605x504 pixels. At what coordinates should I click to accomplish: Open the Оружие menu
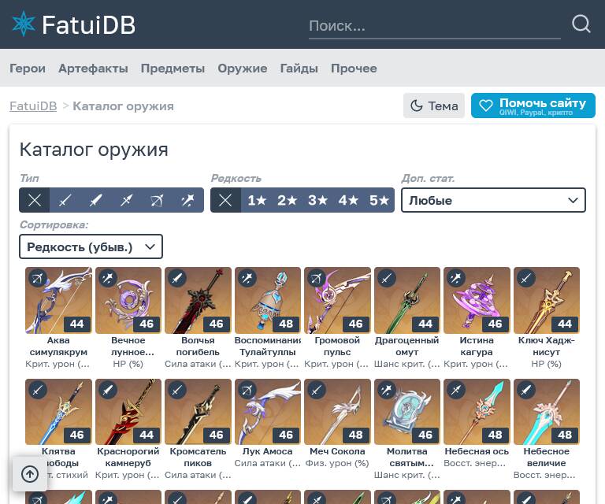click(243, 69)
